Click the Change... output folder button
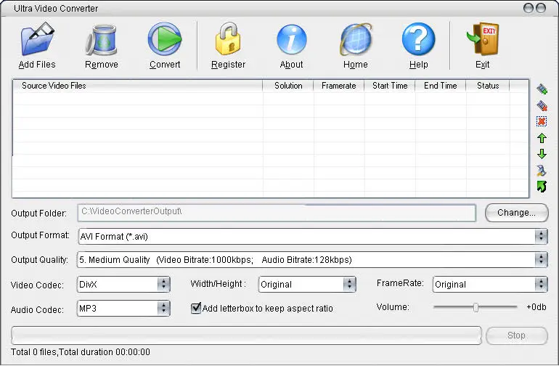This screenshot has width=559, height=366. click(x=517, y=213)
